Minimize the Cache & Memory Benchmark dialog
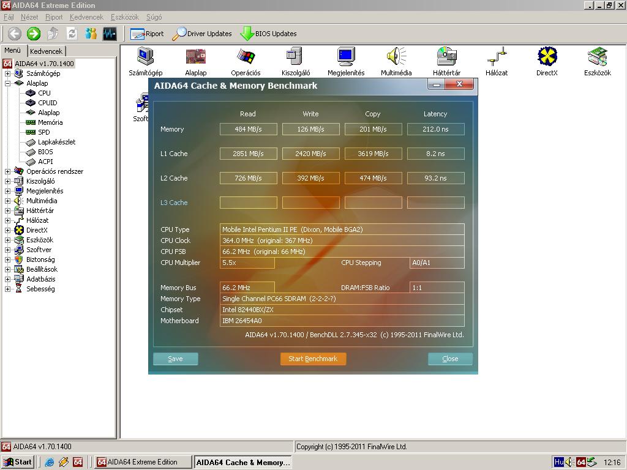The image size is (627, 470). coord(437,84)
